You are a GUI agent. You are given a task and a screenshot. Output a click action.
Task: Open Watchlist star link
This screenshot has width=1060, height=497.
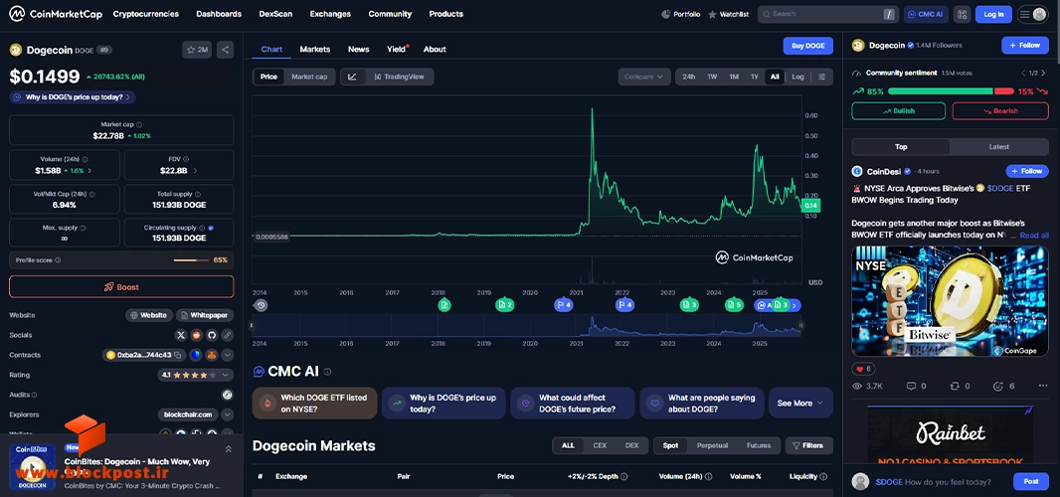pyautogui.click(x=728, y=14)
